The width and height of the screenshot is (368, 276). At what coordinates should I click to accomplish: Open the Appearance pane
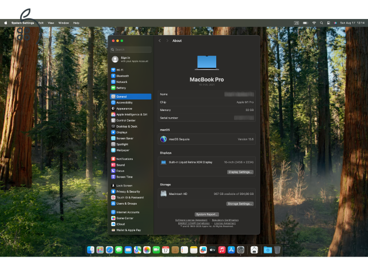131,109
